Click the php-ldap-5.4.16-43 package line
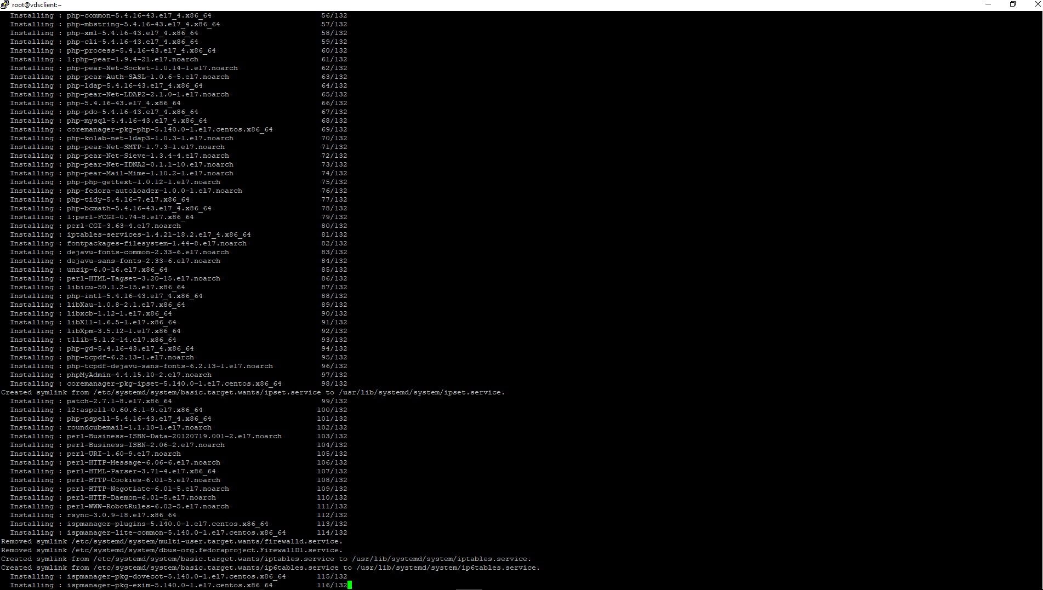This screenshot has height=590, width=1043. (179, 85)
